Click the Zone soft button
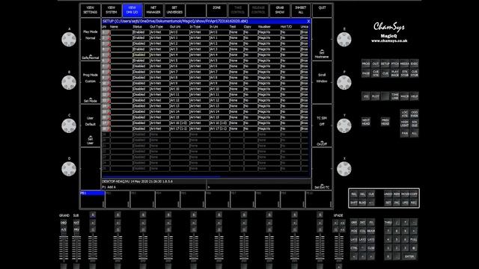 [216, 10]
